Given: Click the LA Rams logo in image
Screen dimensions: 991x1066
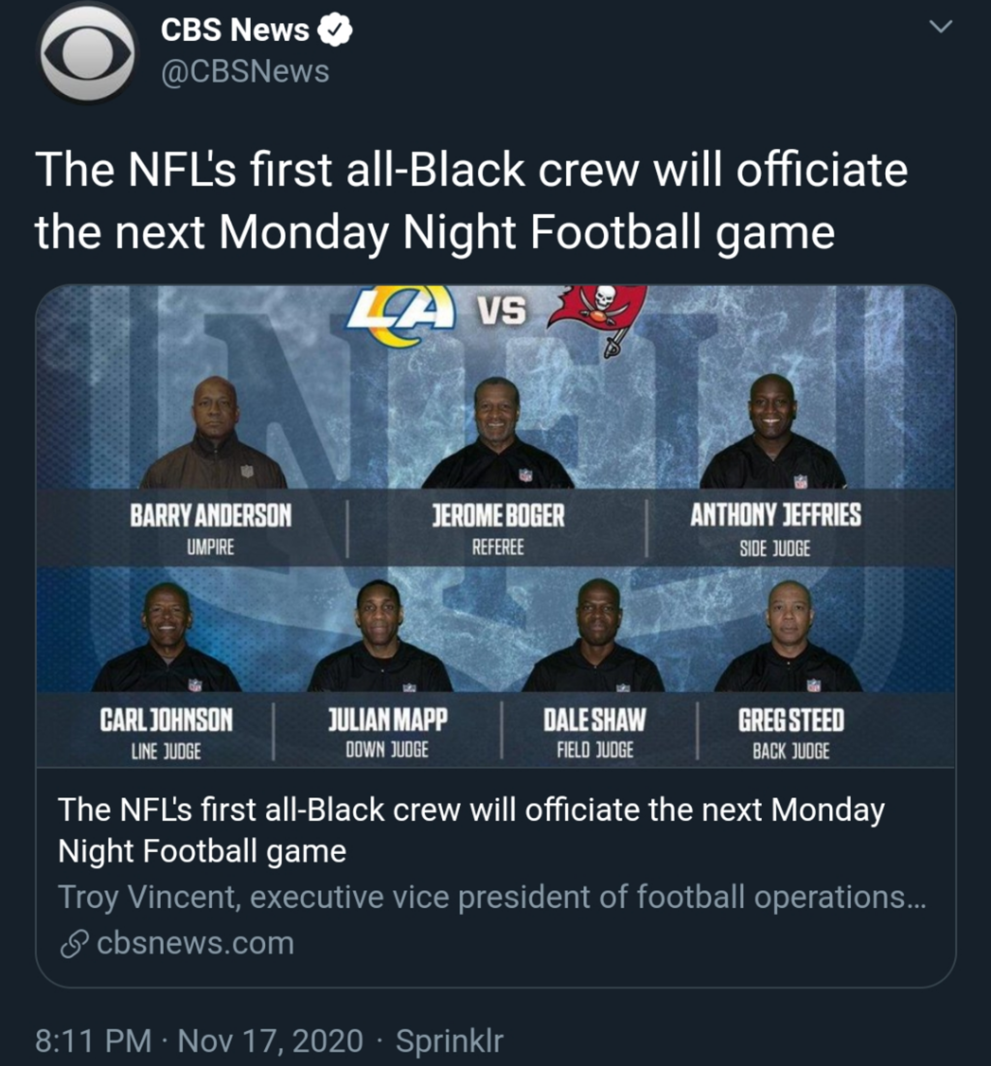Looking at the screenshot, I should click(x=400, y=316).
